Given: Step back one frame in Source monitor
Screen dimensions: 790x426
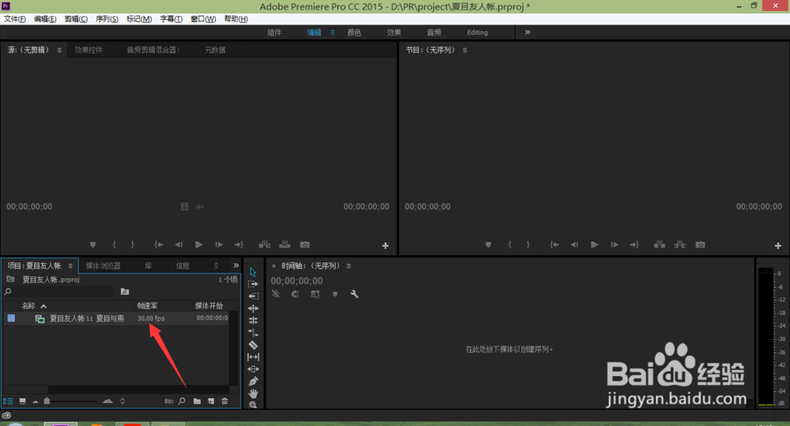Looking at the screenshot, I should [x=179, y=244].
